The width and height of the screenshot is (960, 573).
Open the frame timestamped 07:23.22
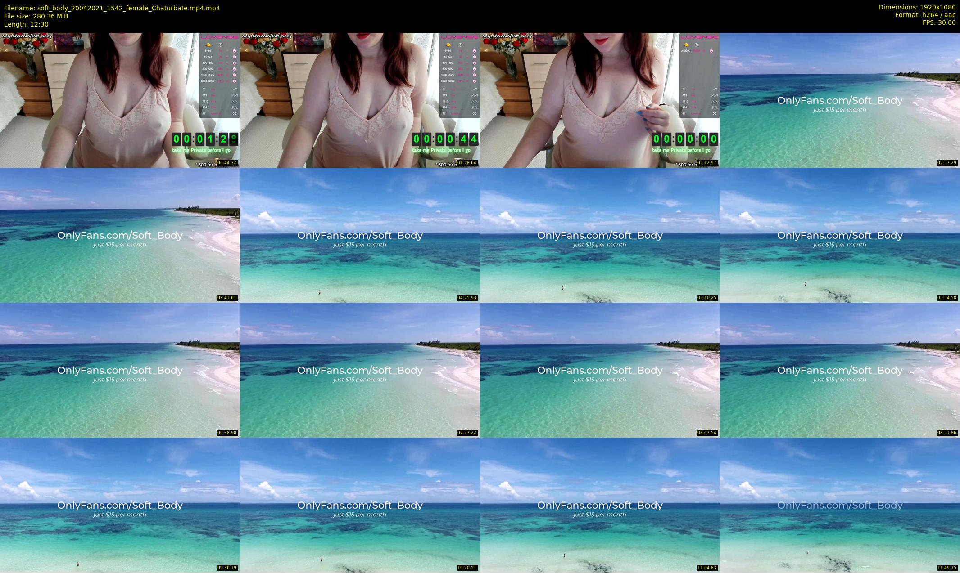click(360, 370)
